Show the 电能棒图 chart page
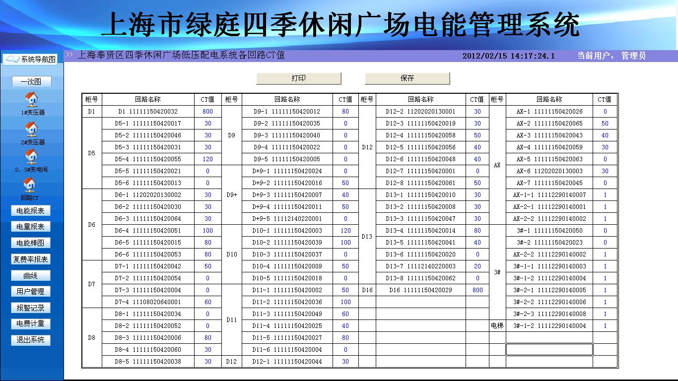The image size is (678, 381). pyautogui.click(x=31, y=243)
